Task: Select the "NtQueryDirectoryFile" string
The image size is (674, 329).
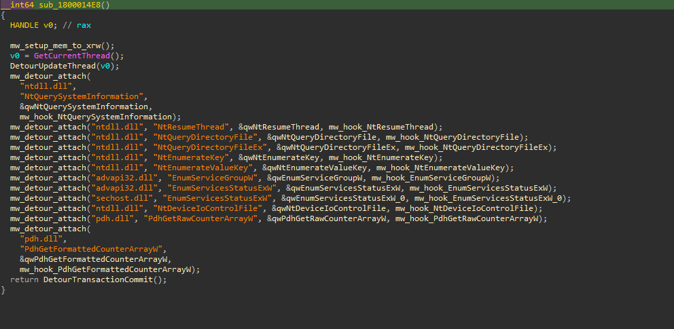Action: (x=205, y=137)
